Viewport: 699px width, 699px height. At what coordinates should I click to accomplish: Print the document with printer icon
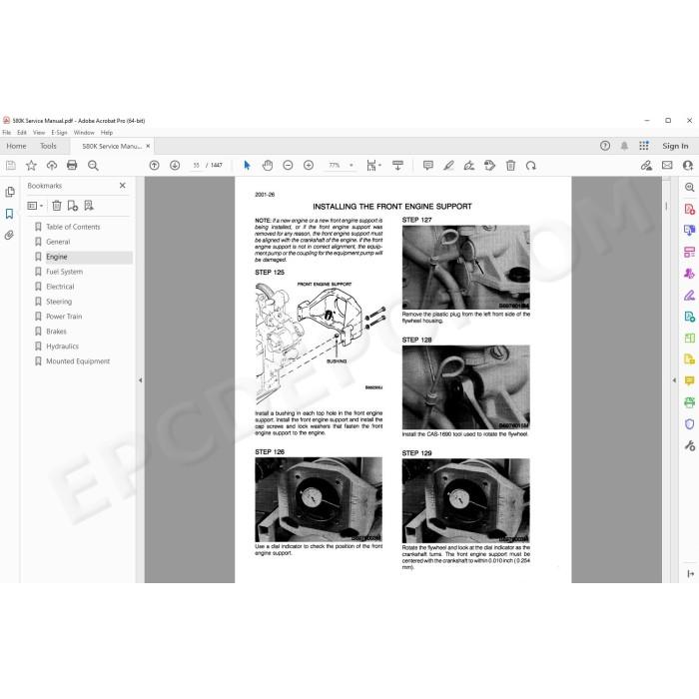tap(72, 166)
